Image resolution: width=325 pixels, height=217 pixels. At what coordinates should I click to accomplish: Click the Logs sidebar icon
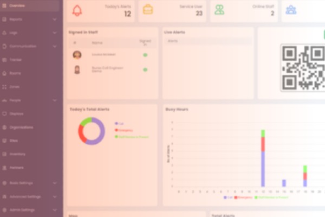[x=4, y=33]
